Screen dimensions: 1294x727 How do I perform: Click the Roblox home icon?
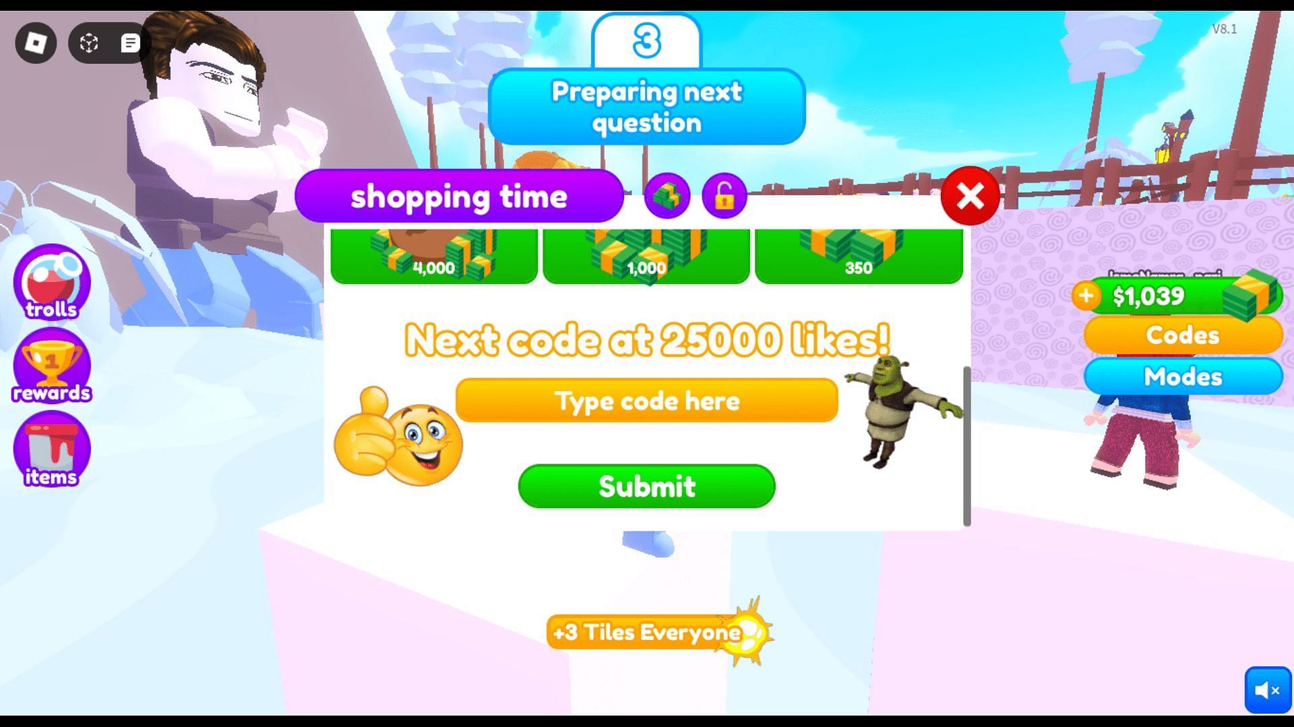click(36, 42)
